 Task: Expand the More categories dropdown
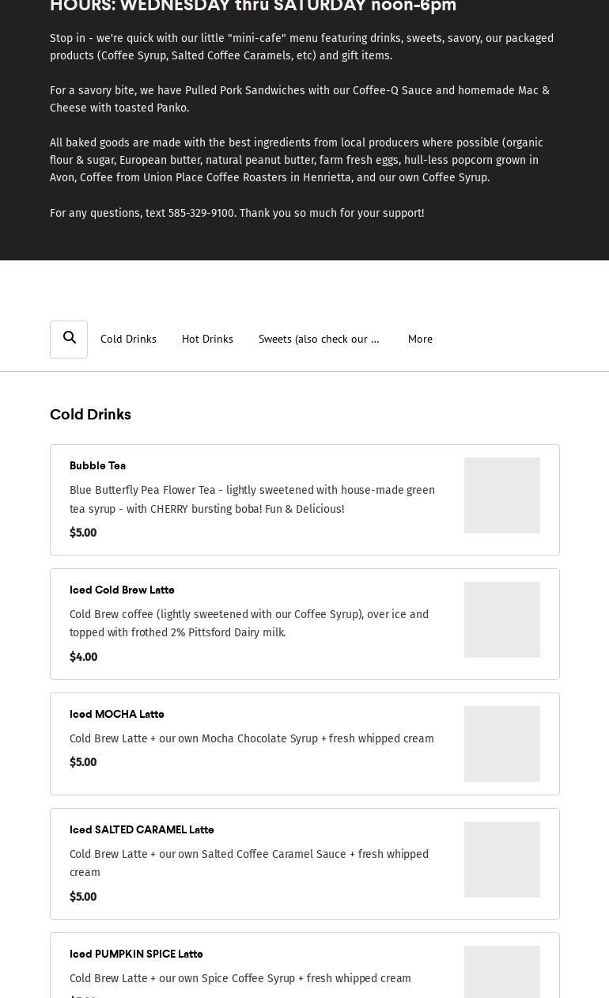click(420, 339)
